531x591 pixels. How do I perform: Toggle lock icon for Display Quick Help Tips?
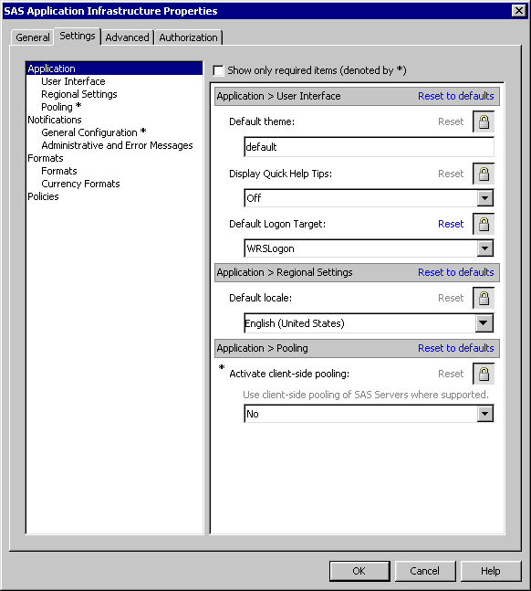484,174
